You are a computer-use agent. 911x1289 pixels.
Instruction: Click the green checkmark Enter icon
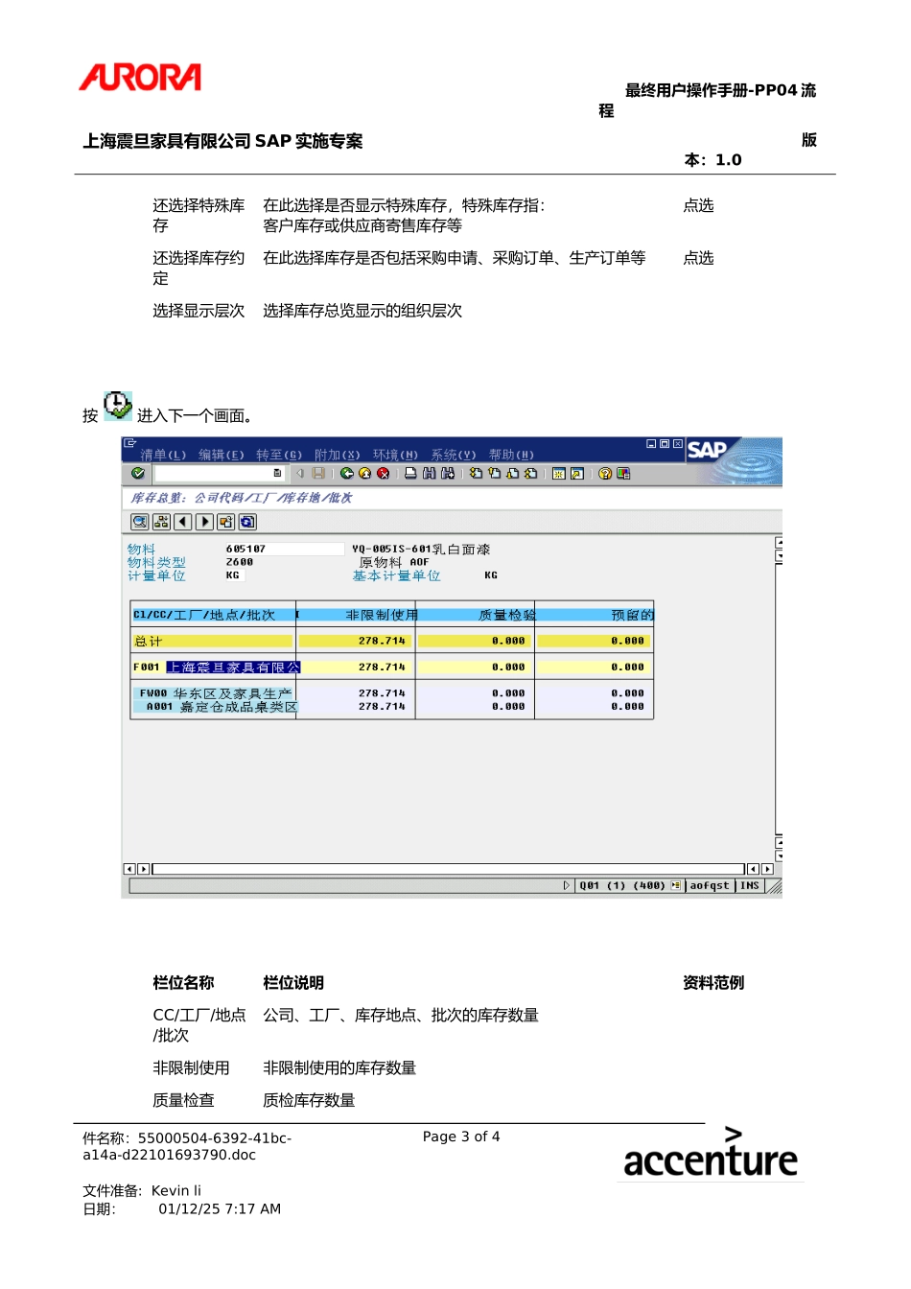[x=138, y=474]
